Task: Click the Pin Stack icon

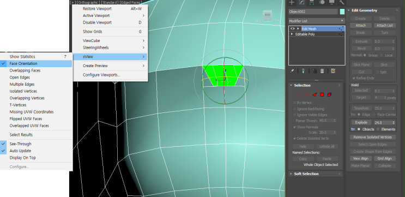Action: coord(292,71)
